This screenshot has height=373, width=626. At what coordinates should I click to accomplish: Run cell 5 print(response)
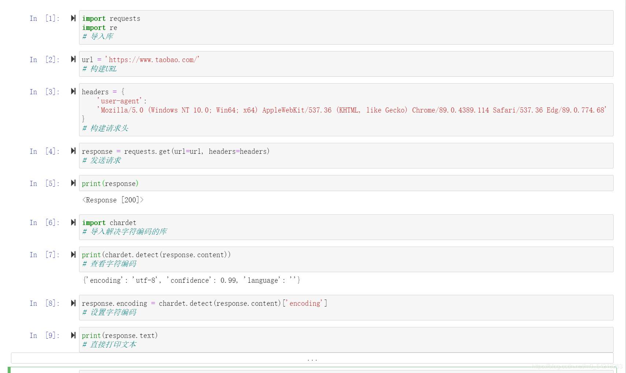point(73,183)
